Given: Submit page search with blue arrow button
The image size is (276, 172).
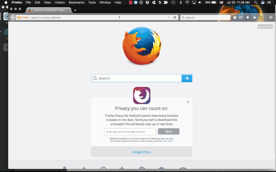Looking at the screenshot, I should pos(187,78).
